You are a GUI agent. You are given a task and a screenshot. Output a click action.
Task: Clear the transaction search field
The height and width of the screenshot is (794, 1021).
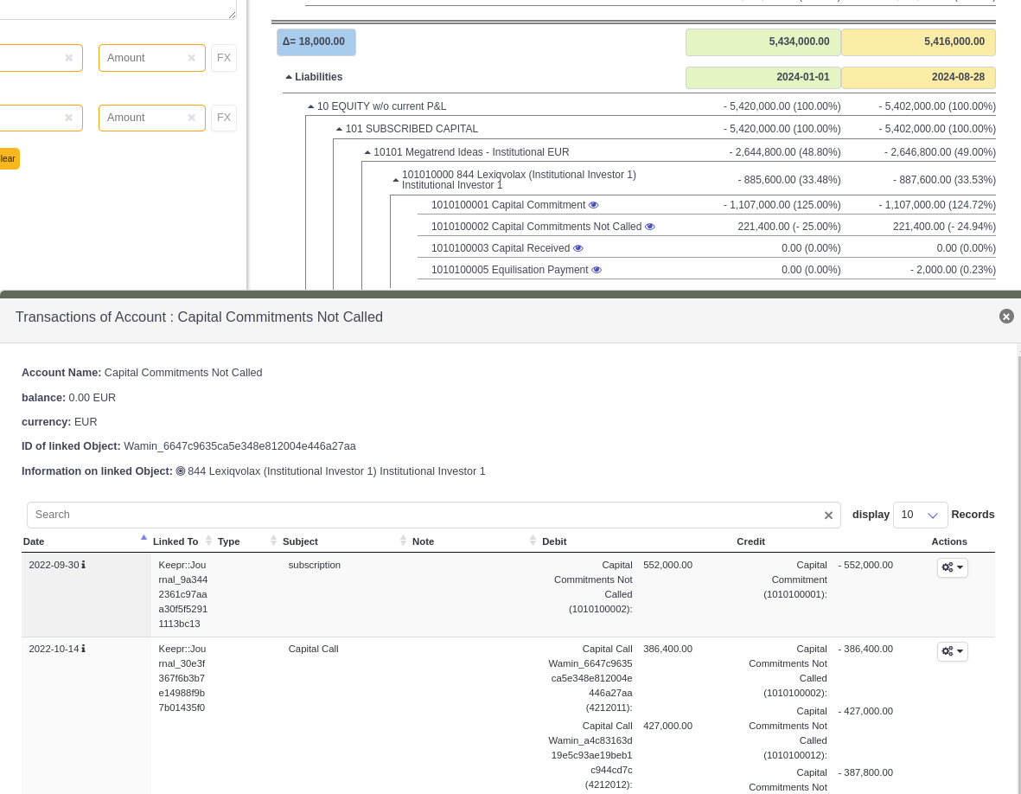pyautogui.click(x=828, y=515)
